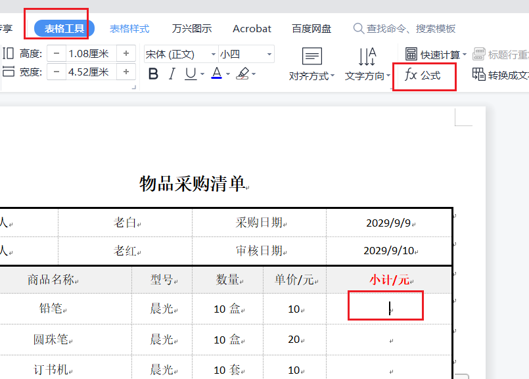Click 转换成文本 convert icon
529x379 pixels.
pyautogui.click(x=479, y=75)
